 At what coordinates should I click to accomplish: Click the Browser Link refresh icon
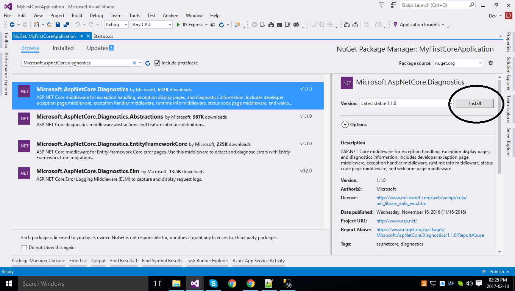point(222,25)
